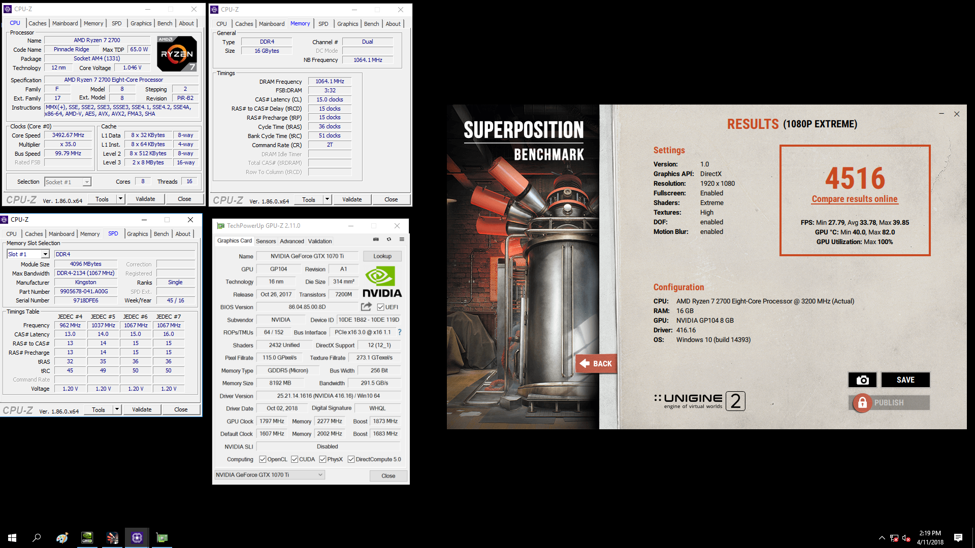Expand Tools dropdown arrow in CPU-Z CPU window
975x548 pixels.
coord(120,199)
